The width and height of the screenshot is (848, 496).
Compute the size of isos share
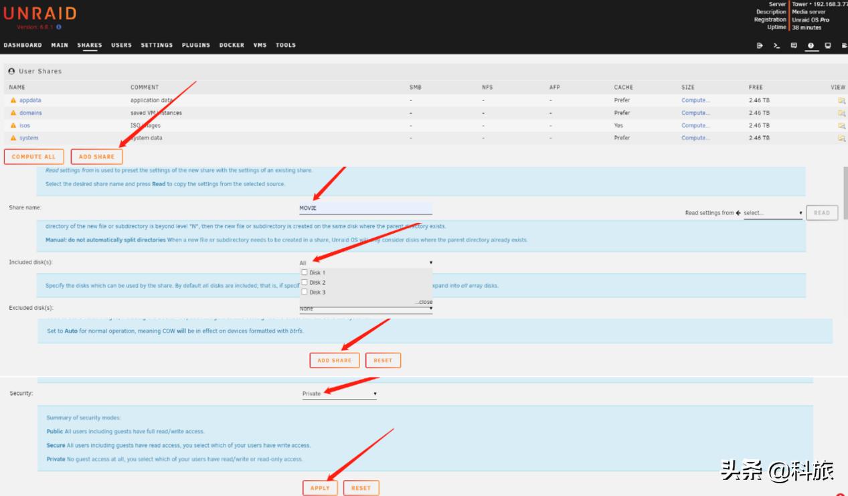pos(695,125)
